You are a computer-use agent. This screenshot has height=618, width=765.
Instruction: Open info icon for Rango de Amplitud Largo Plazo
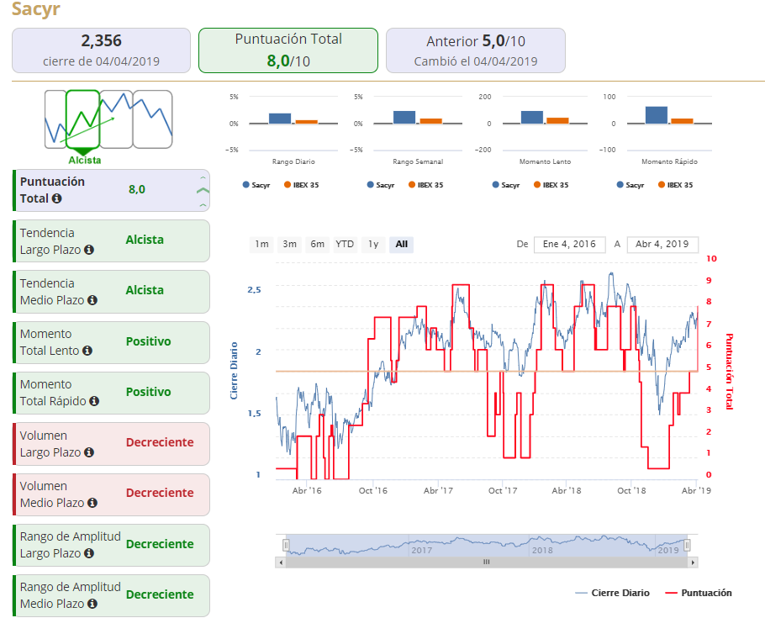(x=89, y=553)
